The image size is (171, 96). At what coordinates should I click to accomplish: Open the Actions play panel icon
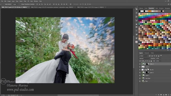pos(137,24)
